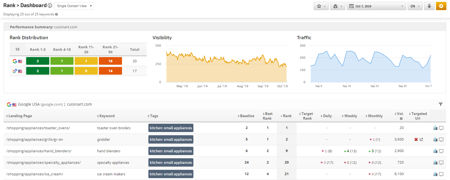Click the small appliances tag for toaster oven broilers

click(x=171, y=128)
